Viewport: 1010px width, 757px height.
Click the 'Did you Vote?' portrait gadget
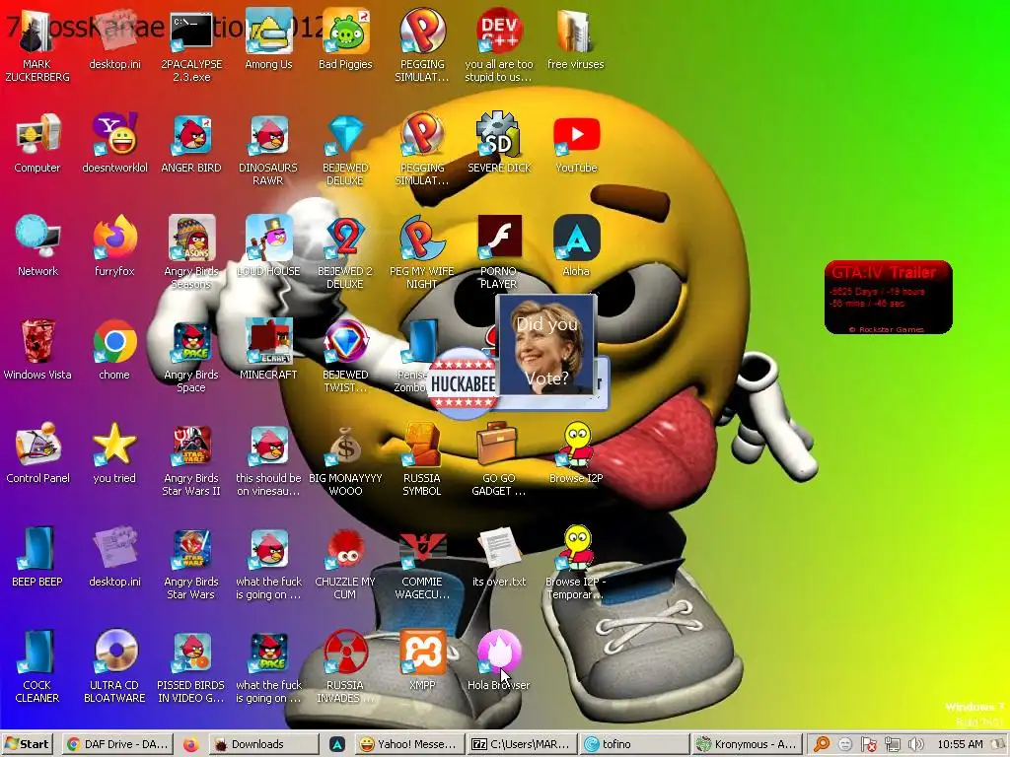coord(546,344)
